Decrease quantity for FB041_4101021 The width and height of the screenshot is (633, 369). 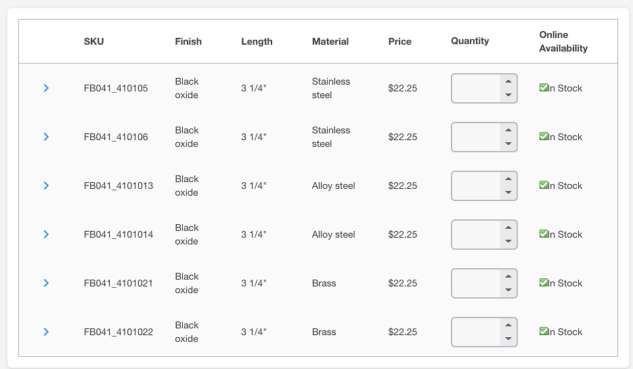click(x=508, y=290)
